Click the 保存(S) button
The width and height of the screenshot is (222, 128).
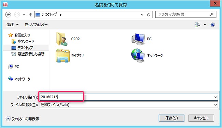[x=171, y=118]
